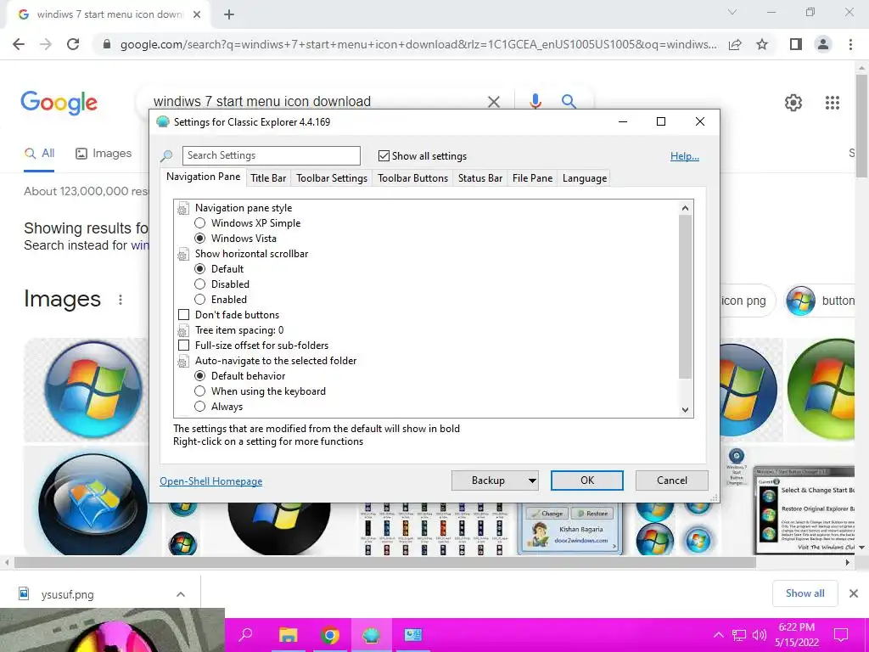Open the Chrome three-dot menu

coord(850,44)
